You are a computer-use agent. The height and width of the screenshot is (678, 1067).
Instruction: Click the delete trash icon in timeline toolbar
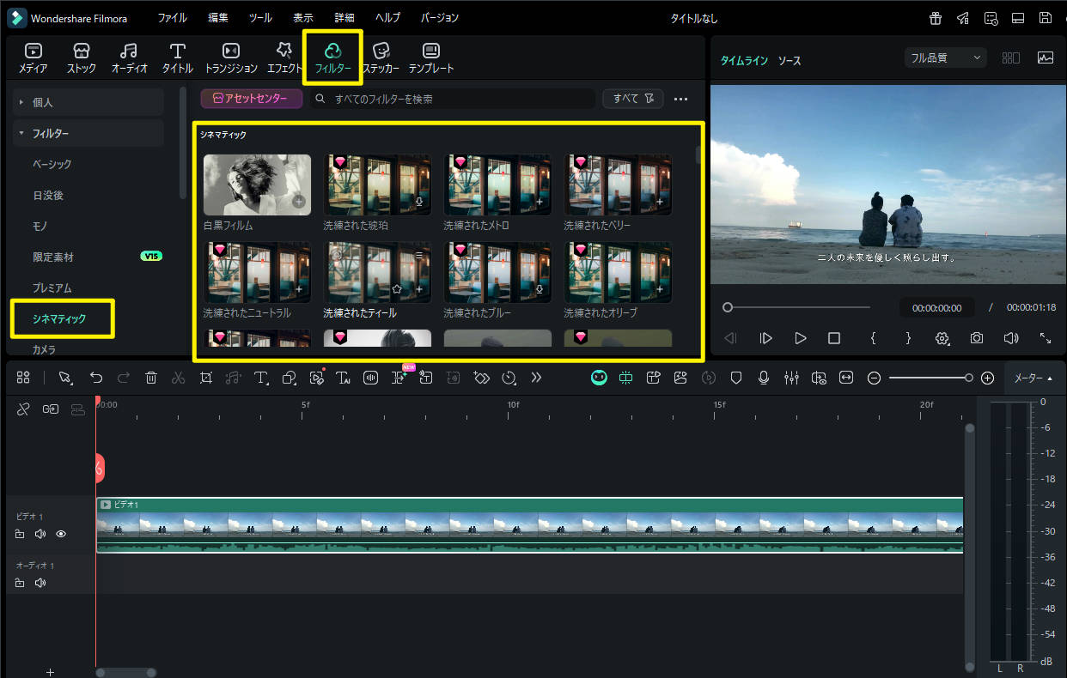(x=151, y=378)
